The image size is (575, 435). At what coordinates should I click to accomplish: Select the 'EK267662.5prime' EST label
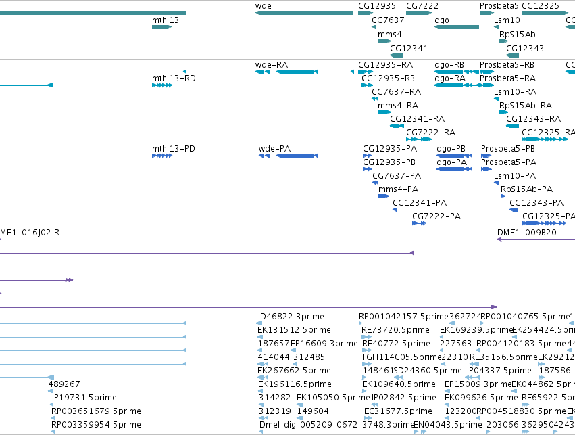coord(294,371)
